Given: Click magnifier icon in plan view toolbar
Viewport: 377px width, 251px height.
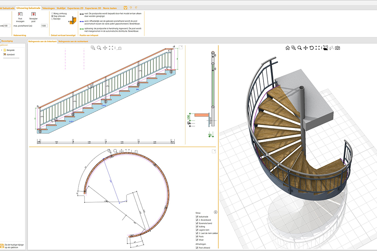Looking at the screenshot, I should pyautogui.click(x=115, y=151).
